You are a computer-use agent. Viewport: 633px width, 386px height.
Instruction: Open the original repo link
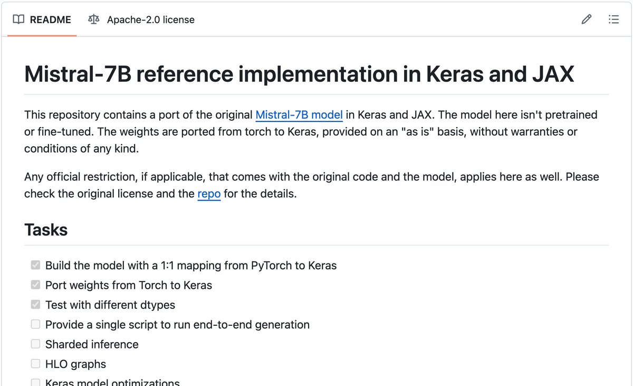tap(209, 194)
